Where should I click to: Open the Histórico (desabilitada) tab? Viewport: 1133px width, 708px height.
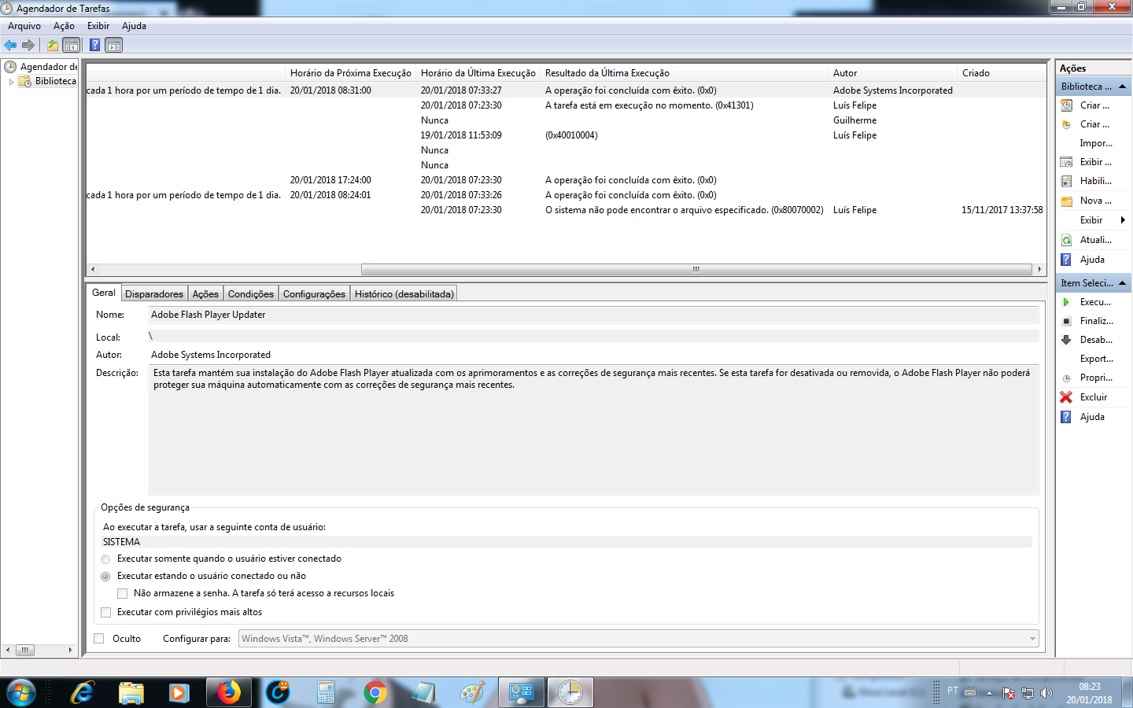click(404, 294)
